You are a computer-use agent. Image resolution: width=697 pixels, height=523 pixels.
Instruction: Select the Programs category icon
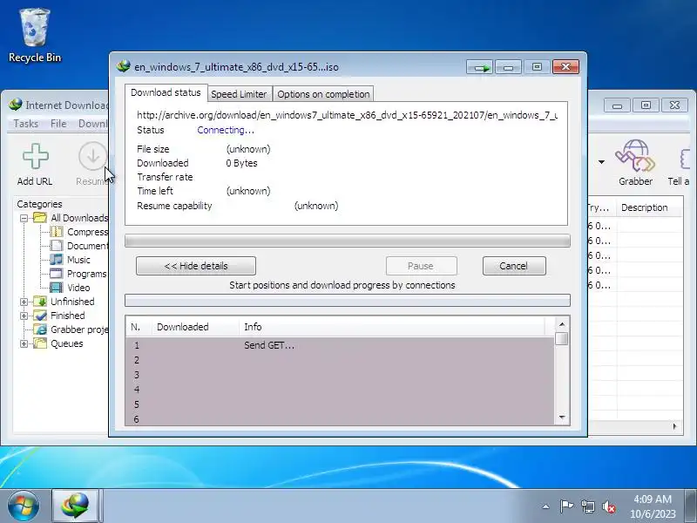[x=57, y=274]
